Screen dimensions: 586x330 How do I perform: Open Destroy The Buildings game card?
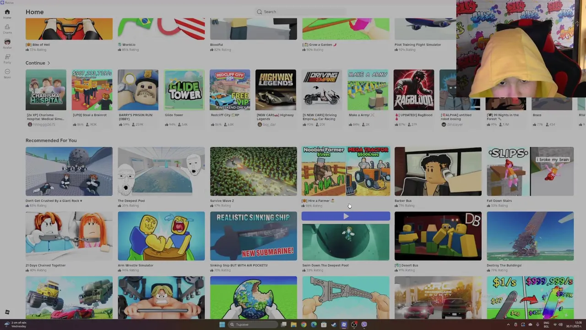click(530, 236)
